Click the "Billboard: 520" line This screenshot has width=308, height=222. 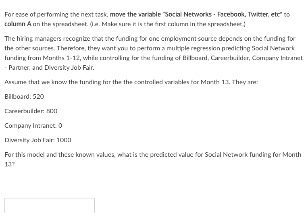(24, 97)
